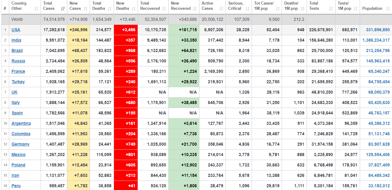Viewport: 392px width, 190px height.
Task: Open the Iran country link
Action: [15, 175]
